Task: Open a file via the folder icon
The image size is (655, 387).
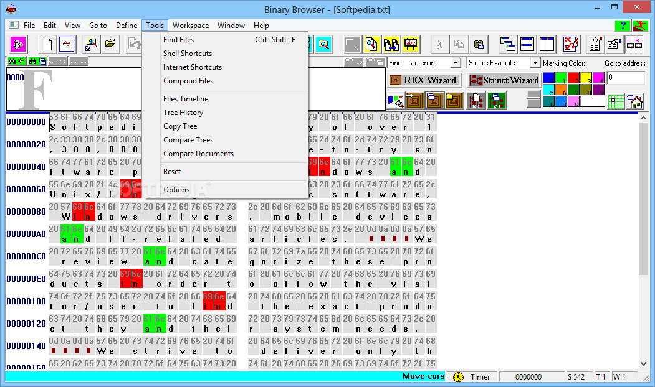Action: tap(110, 44)
